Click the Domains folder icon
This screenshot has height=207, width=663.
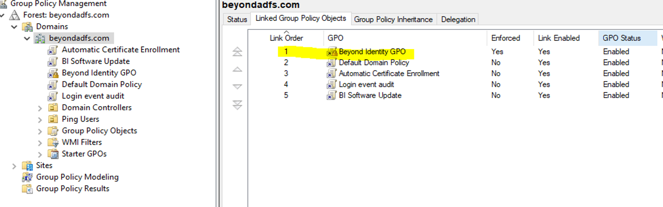(x=28, y=26)
